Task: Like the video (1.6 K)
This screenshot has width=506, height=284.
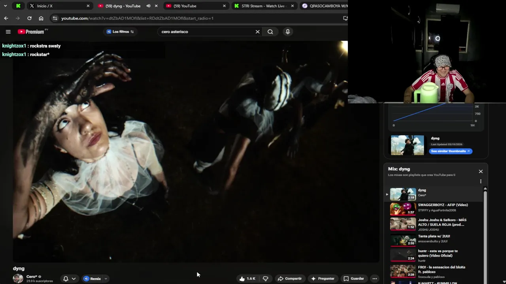Action: point(247,278)
